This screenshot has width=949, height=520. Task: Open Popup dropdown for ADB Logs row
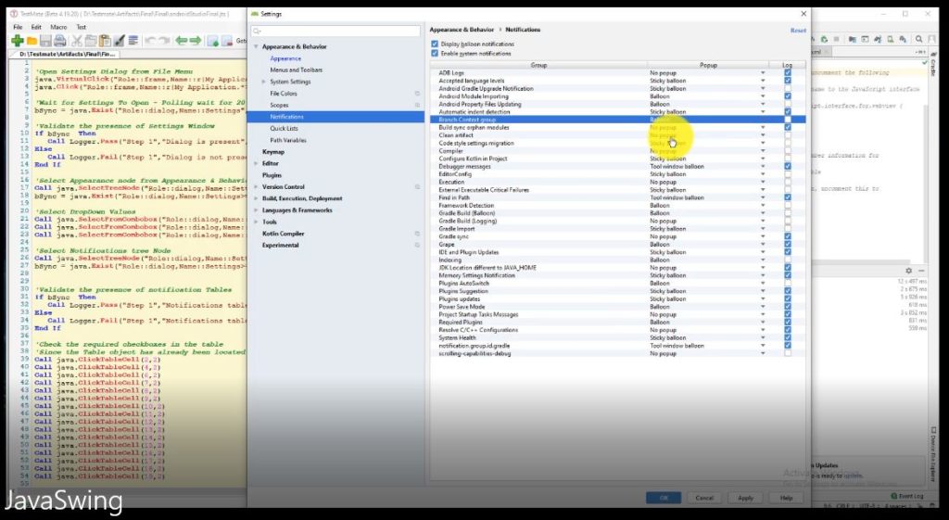(764, 72)
